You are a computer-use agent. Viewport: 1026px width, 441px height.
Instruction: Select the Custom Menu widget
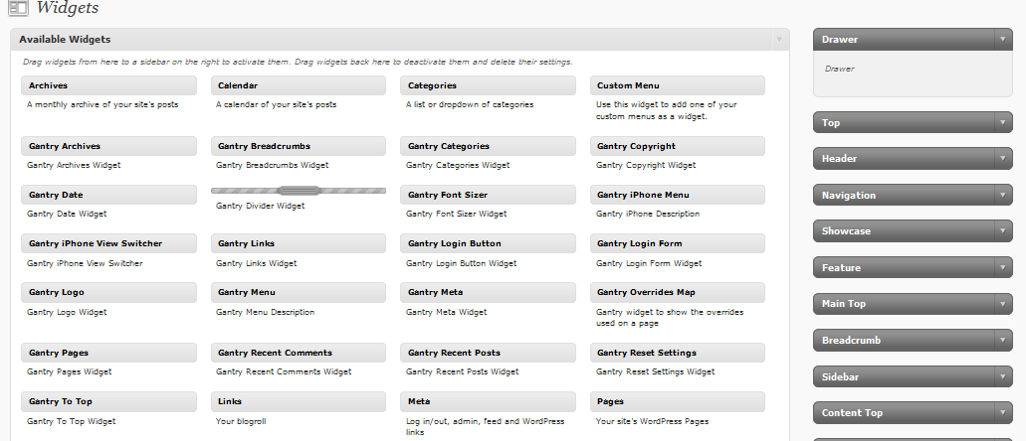point(678,85)
